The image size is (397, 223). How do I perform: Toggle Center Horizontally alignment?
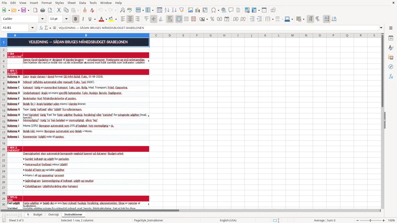tap(130, 19)
